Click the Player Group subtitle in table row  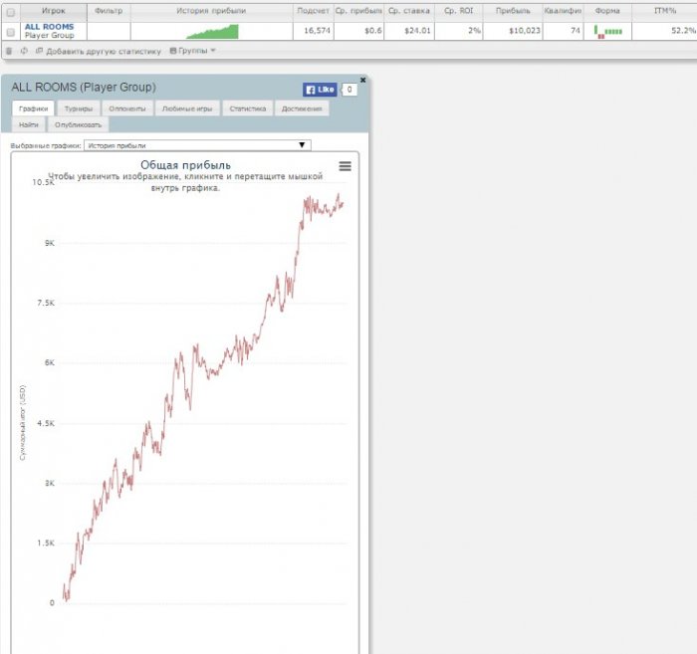point(50,35)
